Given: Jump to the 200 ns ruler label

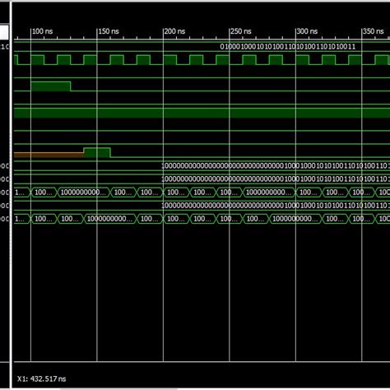Looking at the screenshot, I should pos(174,31).
